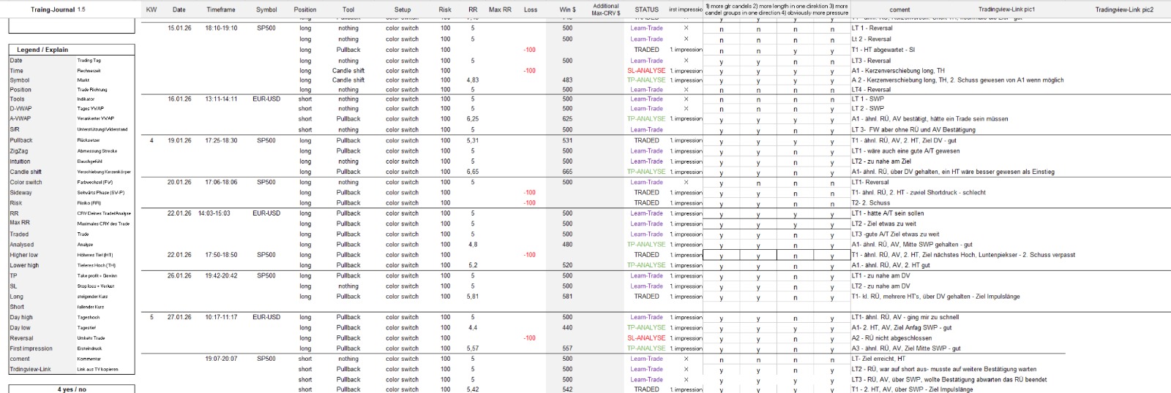Click the Tradingview-Link pic1 header
The width and height of the screenshot is (1171, 393).
coord(1006,9)
